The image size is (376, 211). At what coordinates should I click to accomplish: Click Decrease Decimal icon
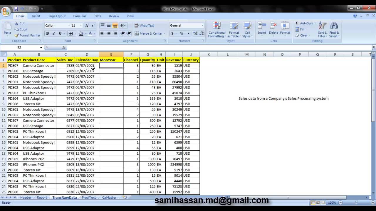(x=202, y=33)
